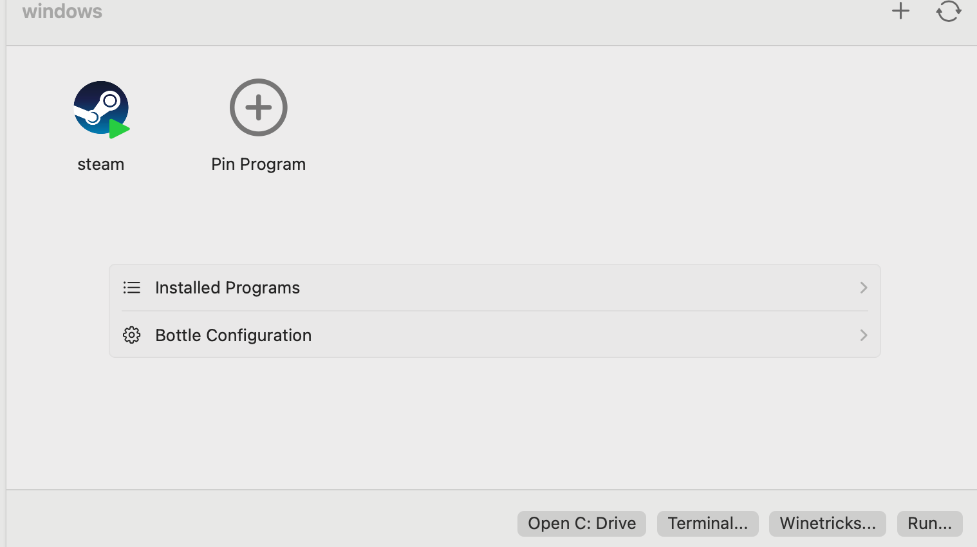977x547 pixels.
Task: Launch the steam pinned program icon
Action: click(x=100, y=107)
